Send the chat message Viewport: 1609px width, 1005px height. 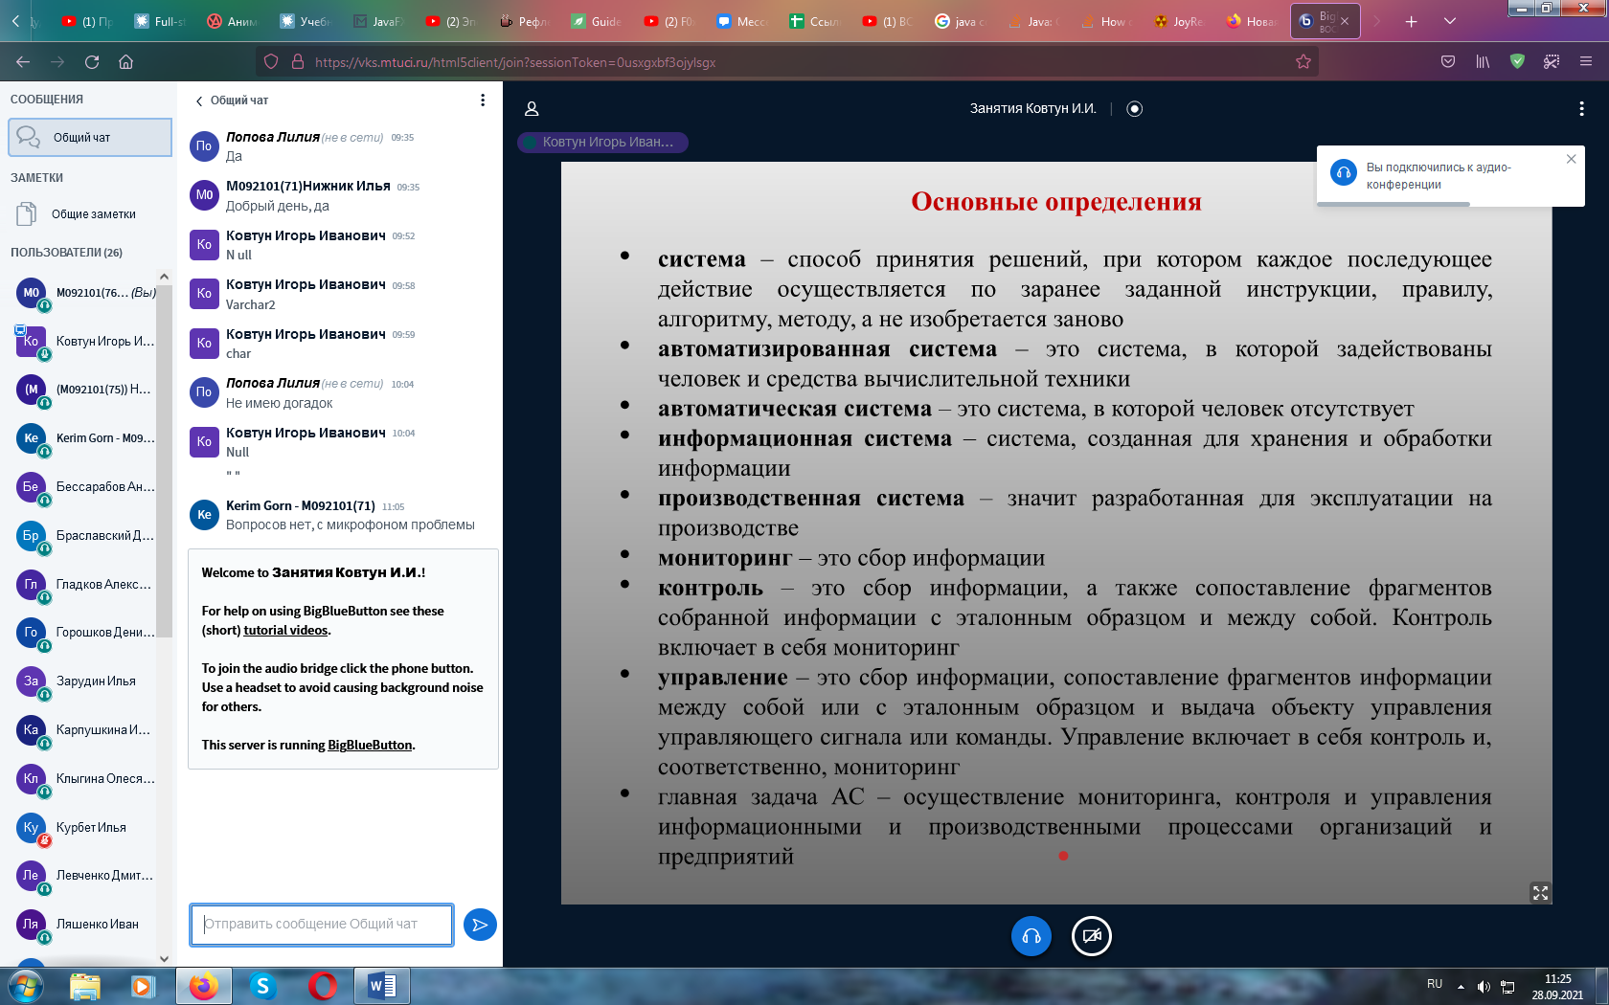coord(480,925)
